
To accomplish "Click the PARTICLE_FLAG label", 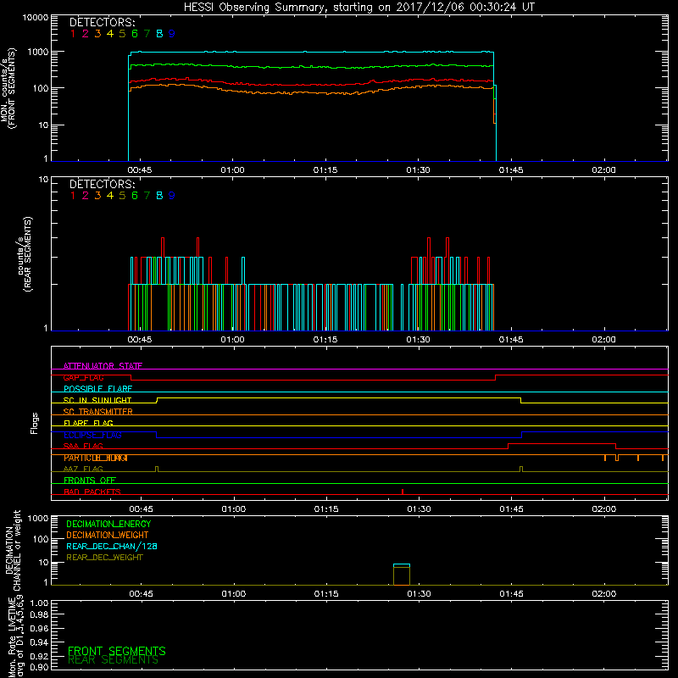I will (x=96, y=458).
